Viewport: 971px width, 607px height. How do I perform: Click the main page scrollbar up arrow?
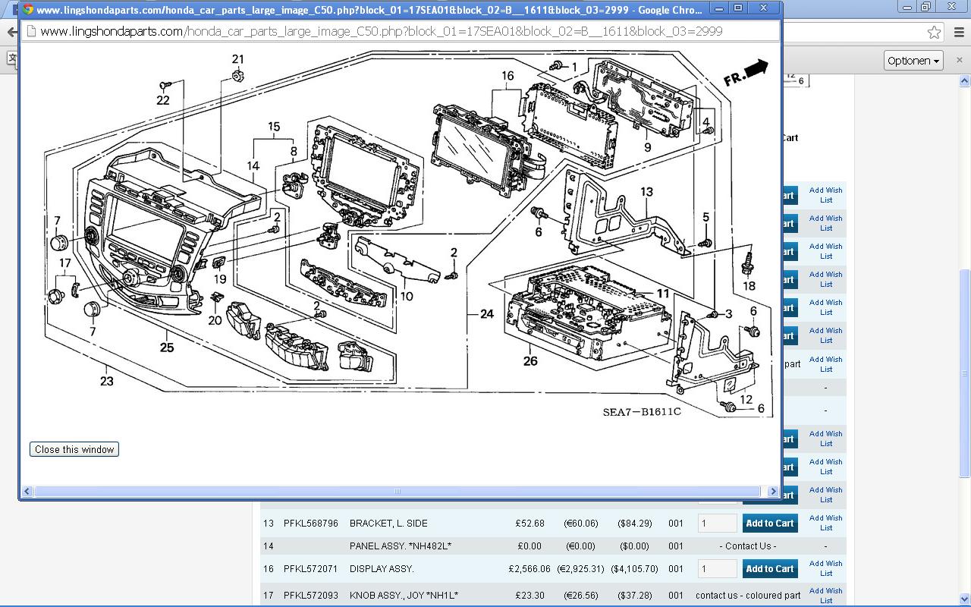click(x=965, y=81)
